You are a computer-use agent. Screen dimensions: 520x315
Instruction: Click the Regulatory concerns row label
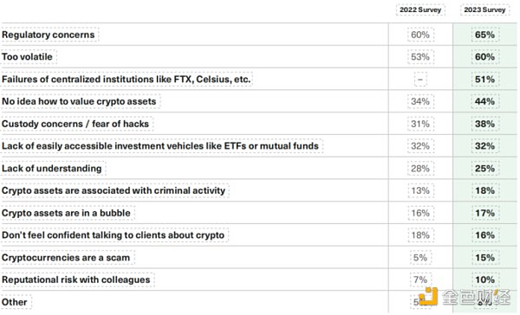pyautogui.click(x=49, y=35)
